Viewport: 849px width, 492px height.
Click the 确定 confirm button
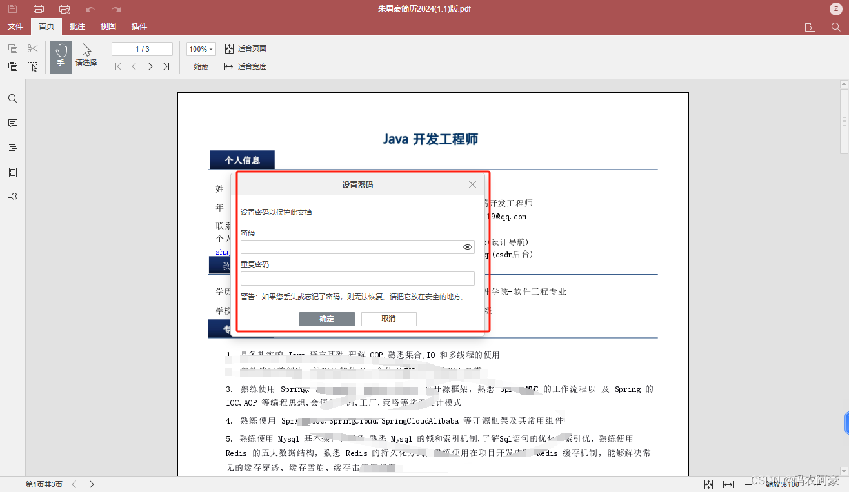coord(327,319)
